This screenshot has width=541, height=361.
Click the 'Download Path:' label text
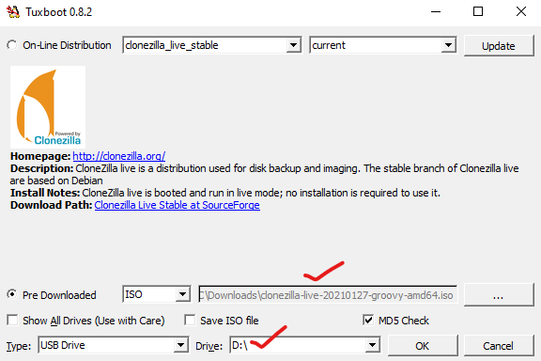51,205
